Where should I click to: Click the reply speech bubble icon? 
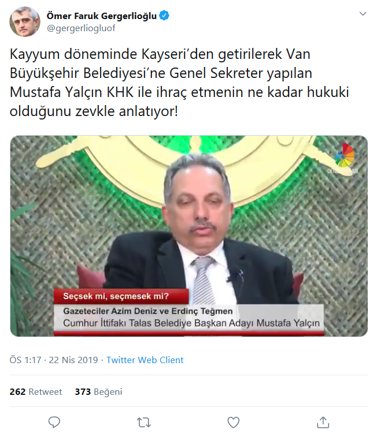pos(54,422)
